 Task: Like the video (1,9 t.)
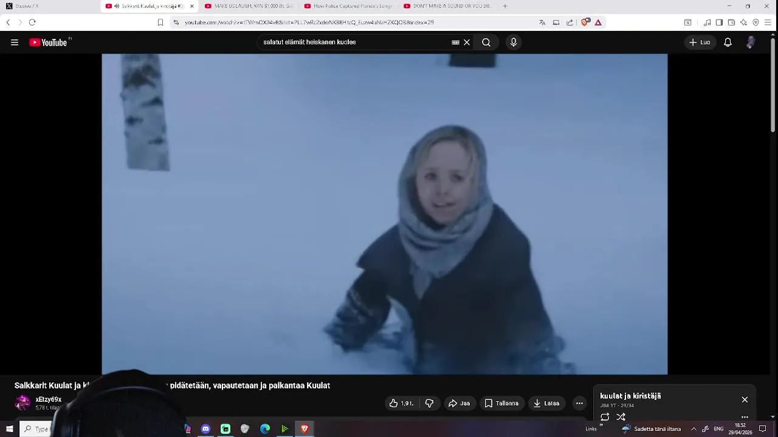click(402, 403)
